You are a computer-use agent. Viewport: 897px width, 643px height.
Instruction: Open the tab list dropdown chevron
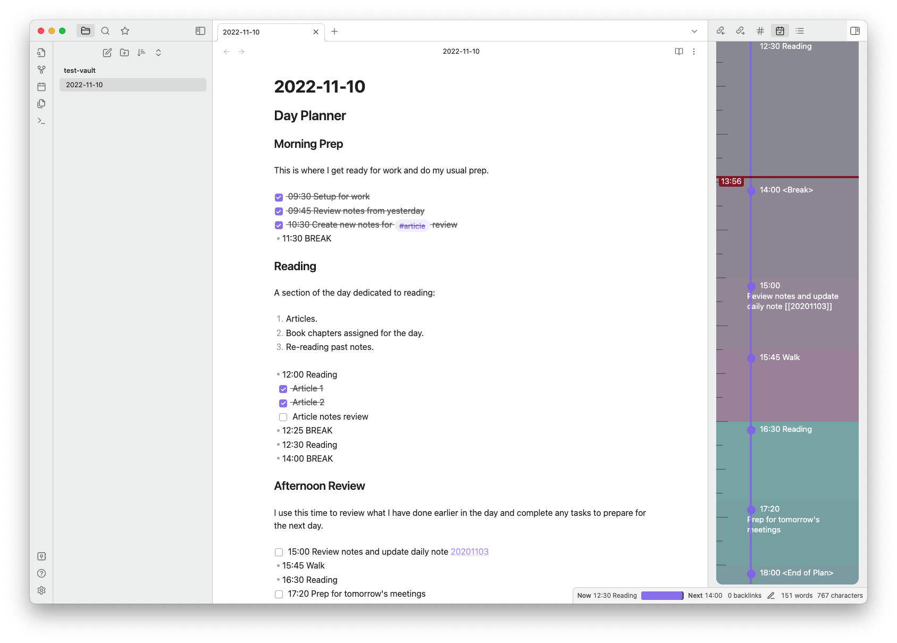click(x=694, y=31)
